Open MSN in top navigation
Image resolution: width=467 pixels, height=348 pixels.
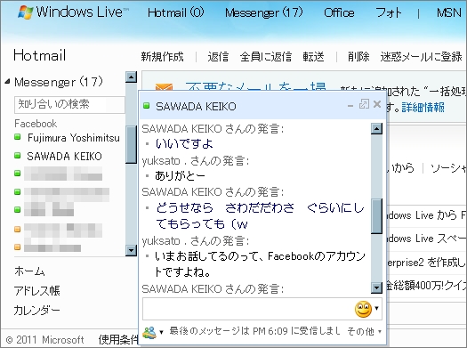click(449, 12)
